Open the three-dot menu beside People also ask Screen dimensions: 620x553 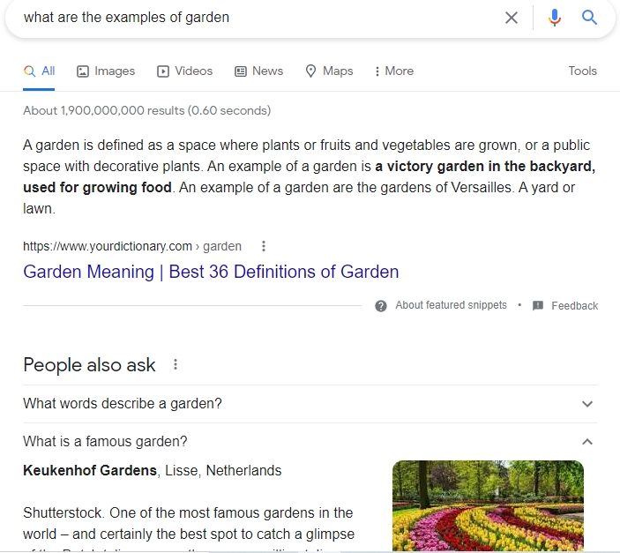176,364
